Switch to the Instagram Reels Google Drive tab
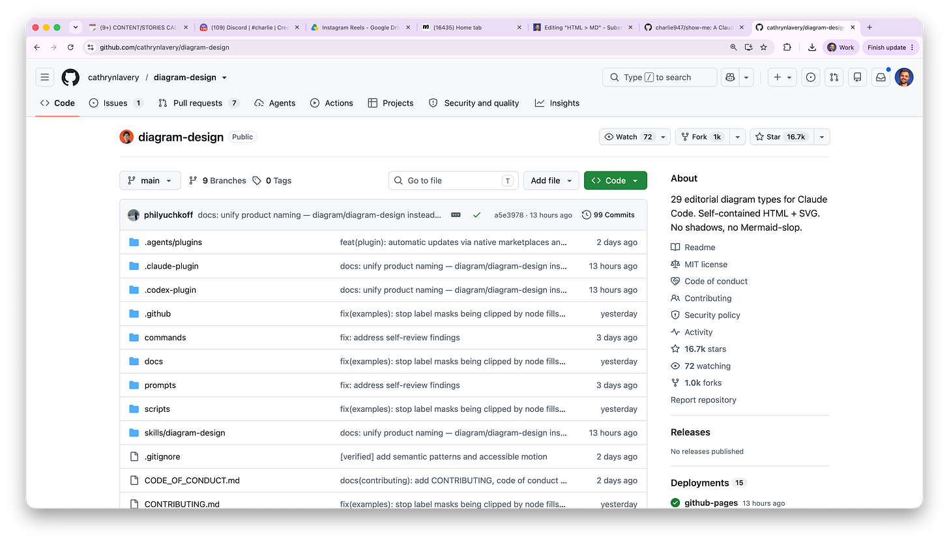Screen dimensions: 949x543 pyautogui.click(x=362, y=27)
